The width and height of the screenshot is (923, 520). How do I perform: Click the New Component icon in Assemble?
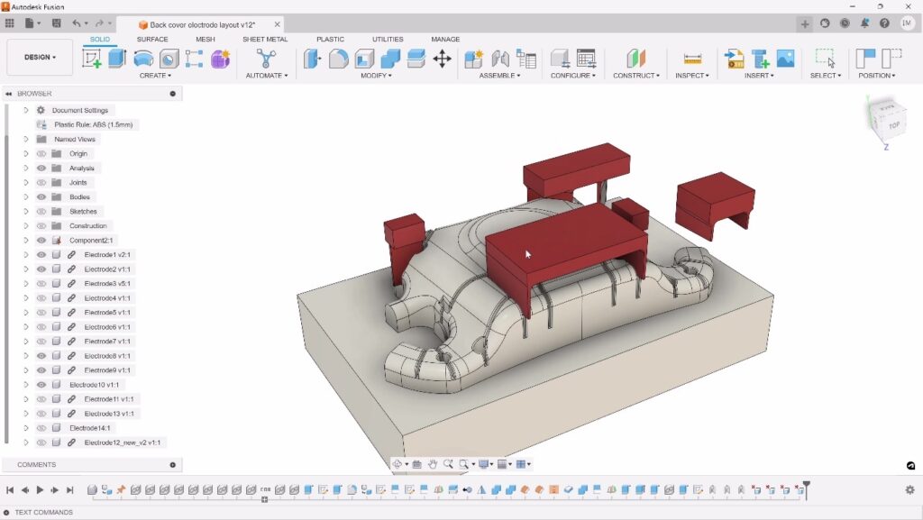coord(473,59)
